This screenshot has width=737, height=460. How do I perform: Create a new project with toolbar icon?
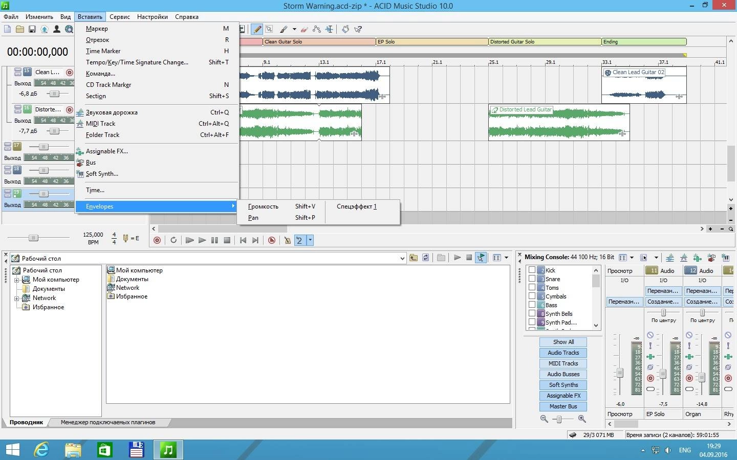coord(8,29)
